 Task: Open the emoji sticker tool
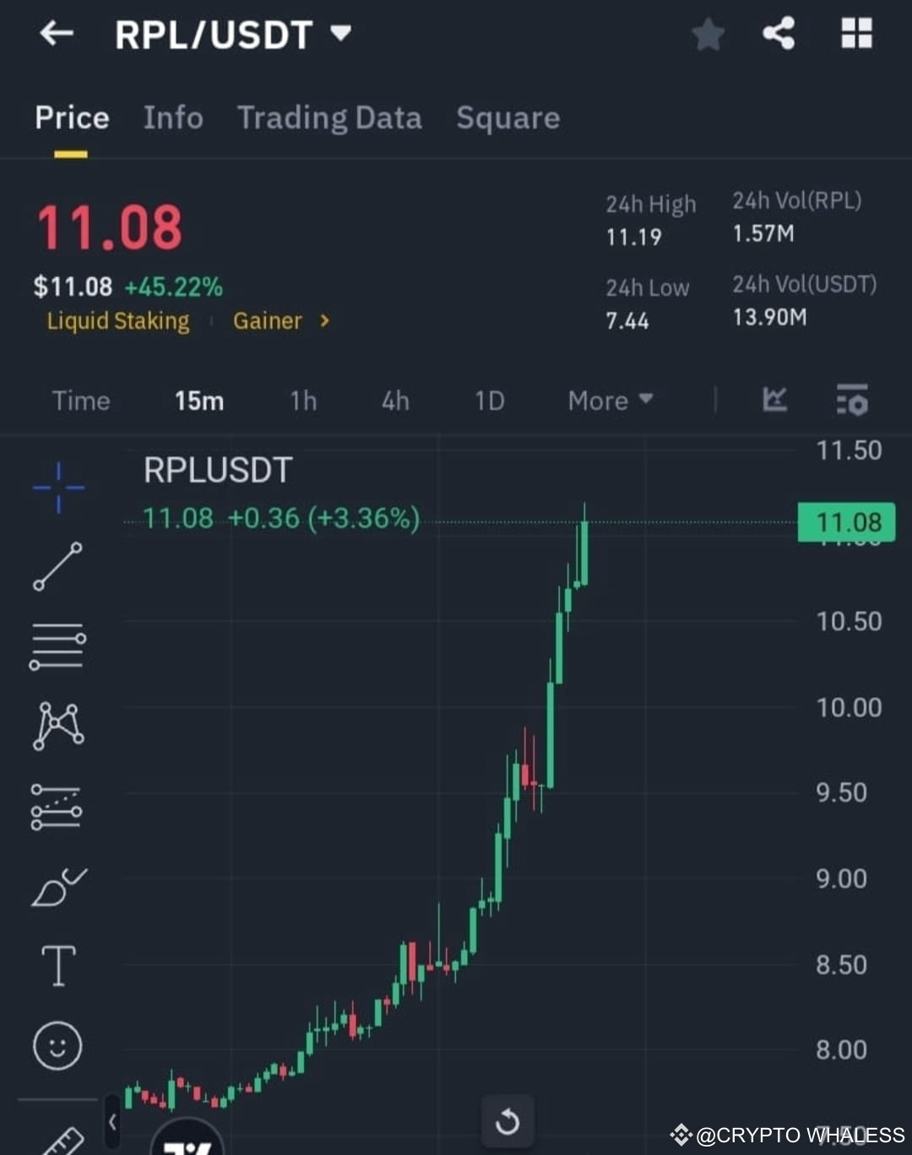[57, 1045]
